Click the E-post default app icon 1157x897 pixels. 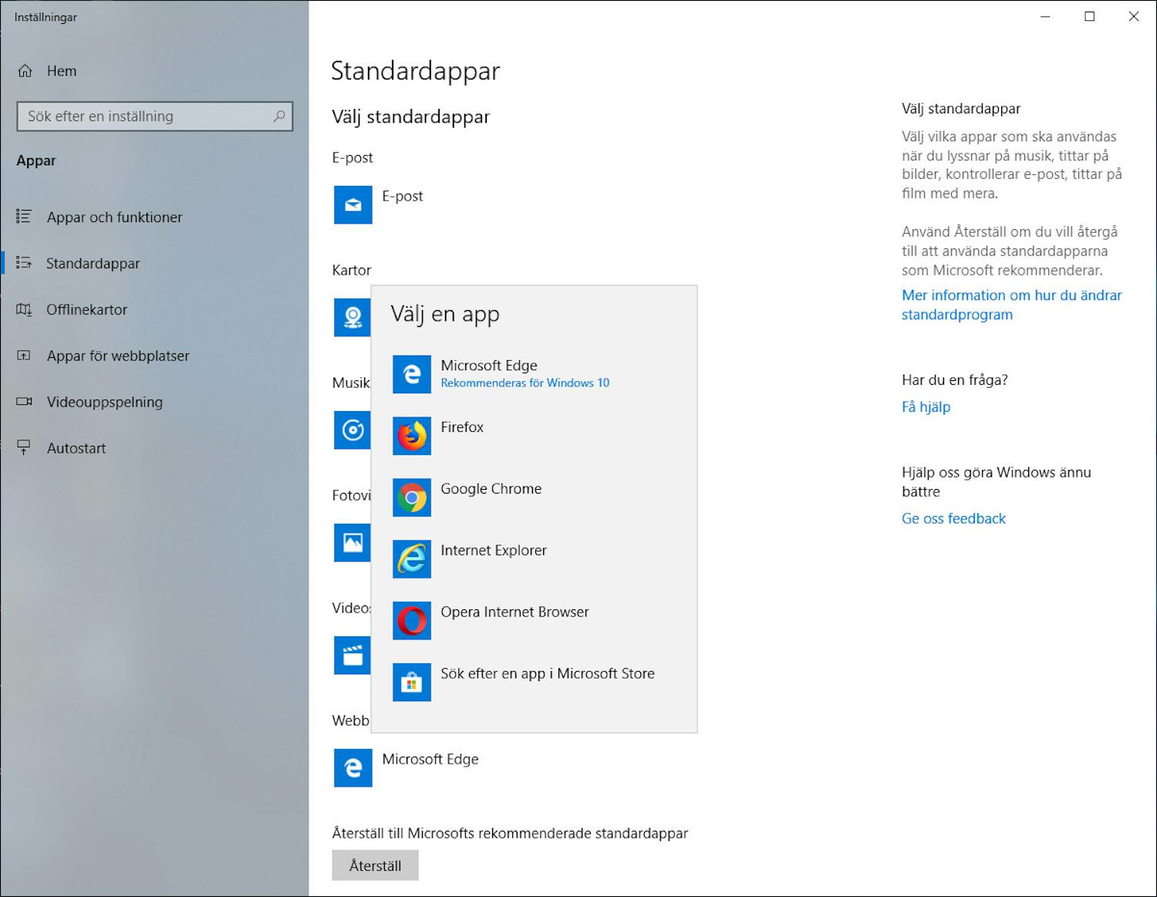(352, 205)
